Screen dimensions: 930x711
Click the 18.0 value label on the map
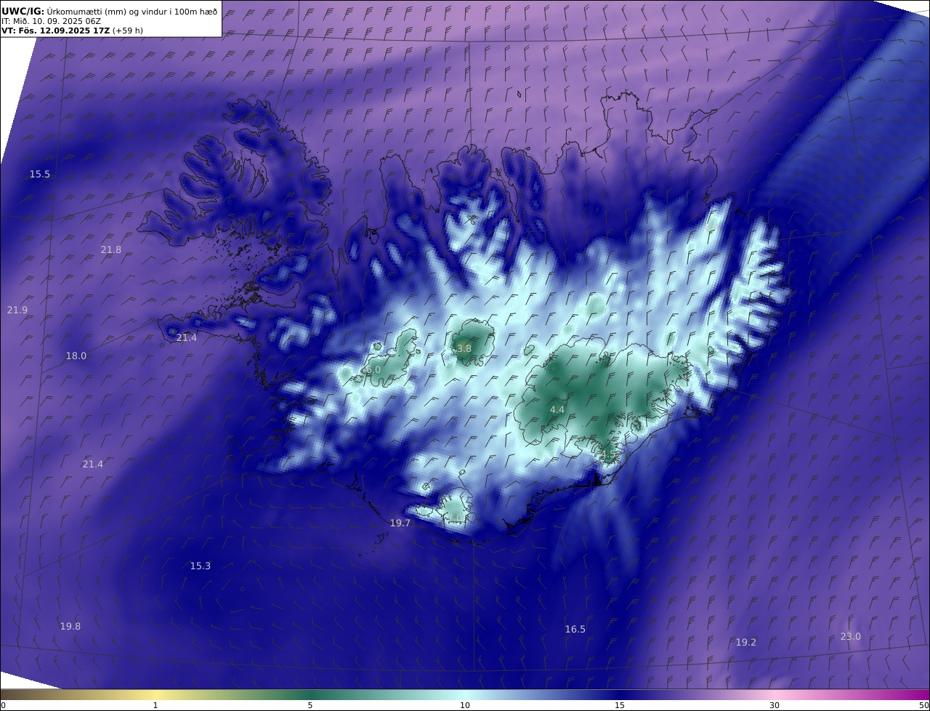[x=76, y=356]
